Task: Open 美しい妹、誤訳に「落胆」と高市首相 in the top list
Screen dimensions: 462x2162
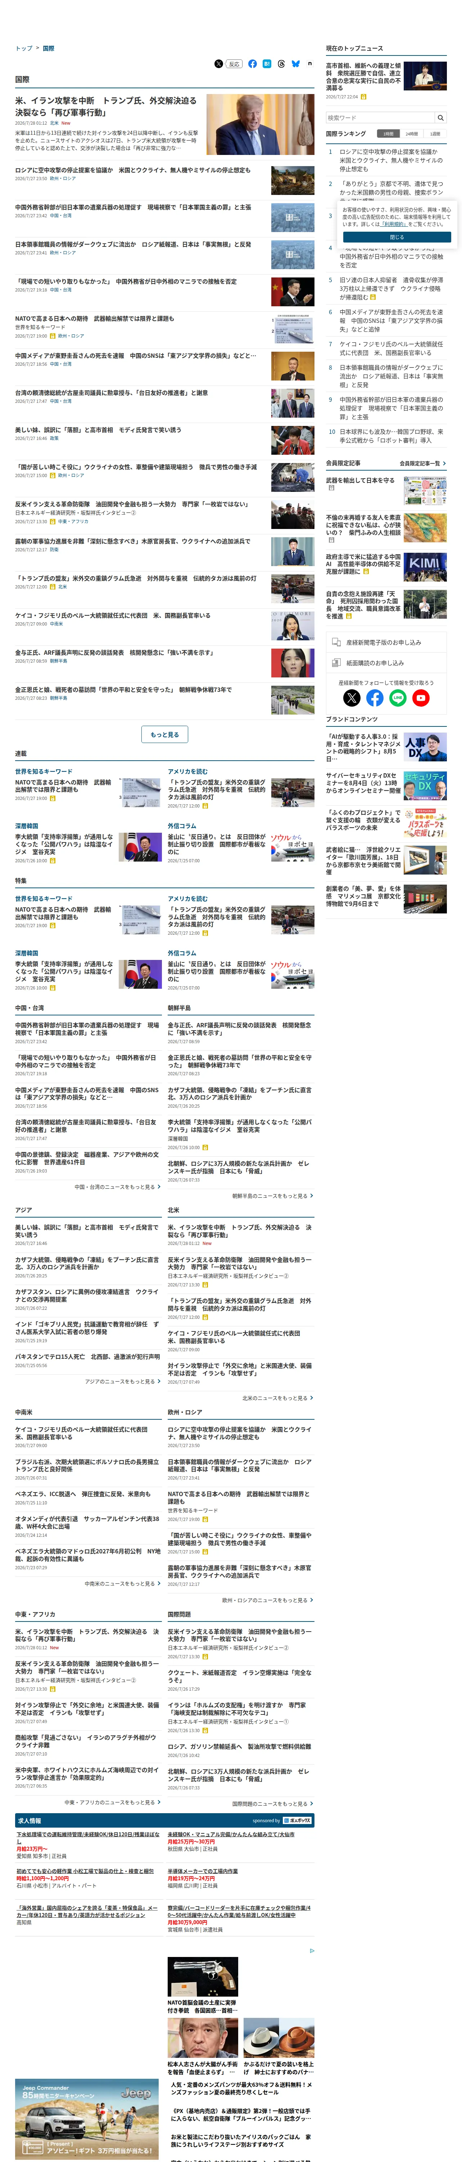Action: (98, 430)
